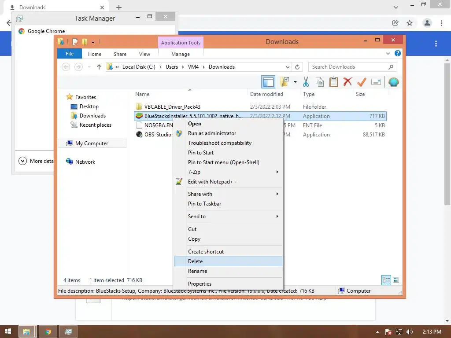Click the Rename toolbar icon

click(x=376, y=82)
